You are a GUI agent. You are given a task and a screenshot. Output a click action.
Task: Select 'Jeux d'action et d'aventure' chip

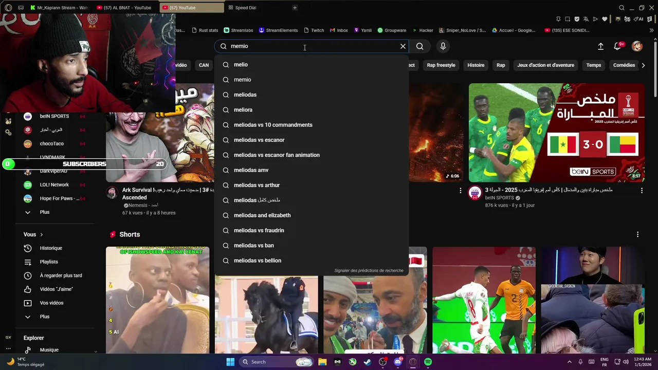tap(545, 65)
